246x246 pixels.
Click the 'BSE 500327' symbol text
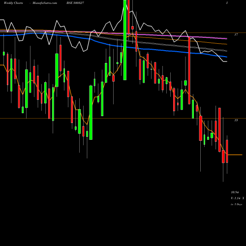pyautogui.click(x=75, y=3)
